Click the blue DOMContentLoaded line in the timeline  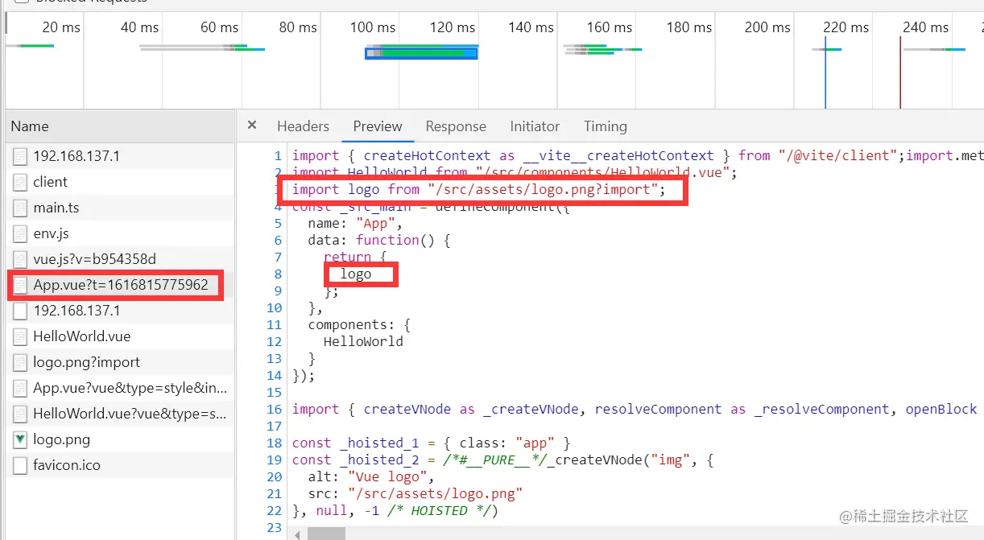pyautogui.click(x=825, y=71)
